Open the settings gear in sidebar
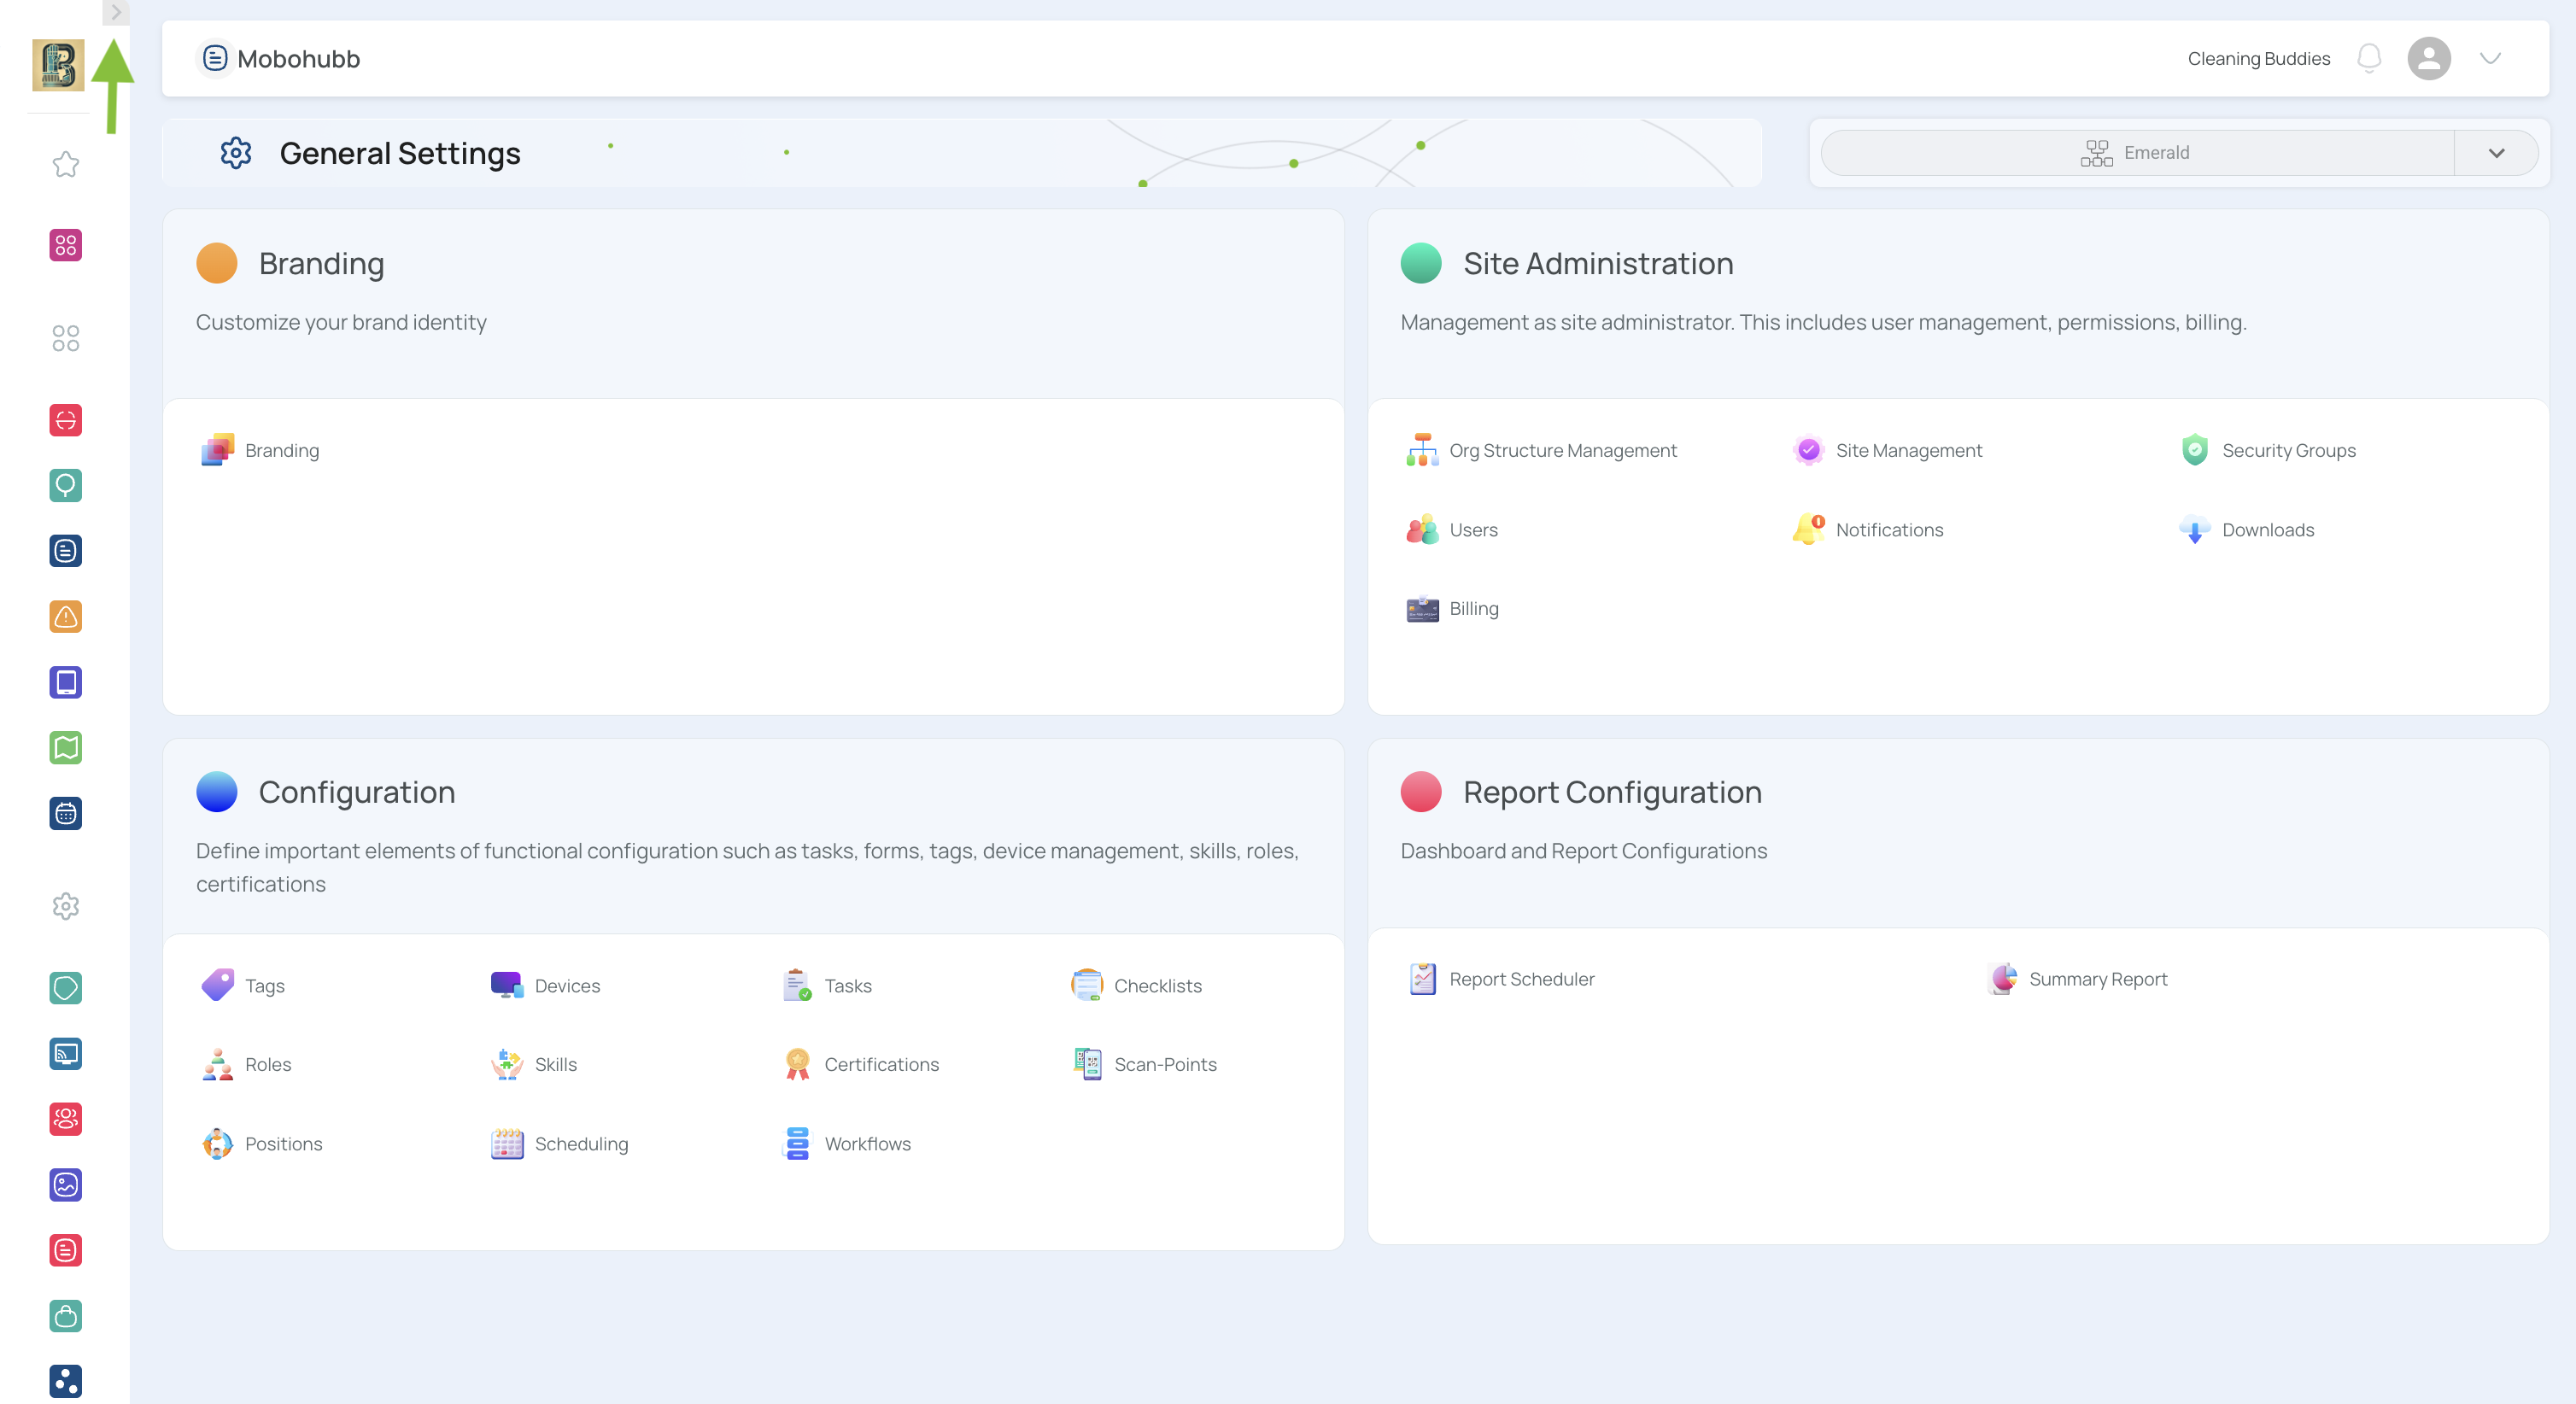Image resolution: width=2576 pixels, height=1404 pixels. point(66,906)
